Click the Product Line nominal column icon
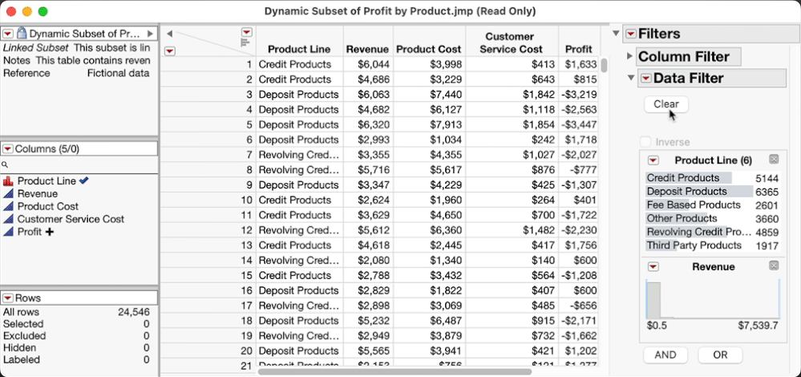Viewport: 801px width, 377px height. tap(9, 181)
